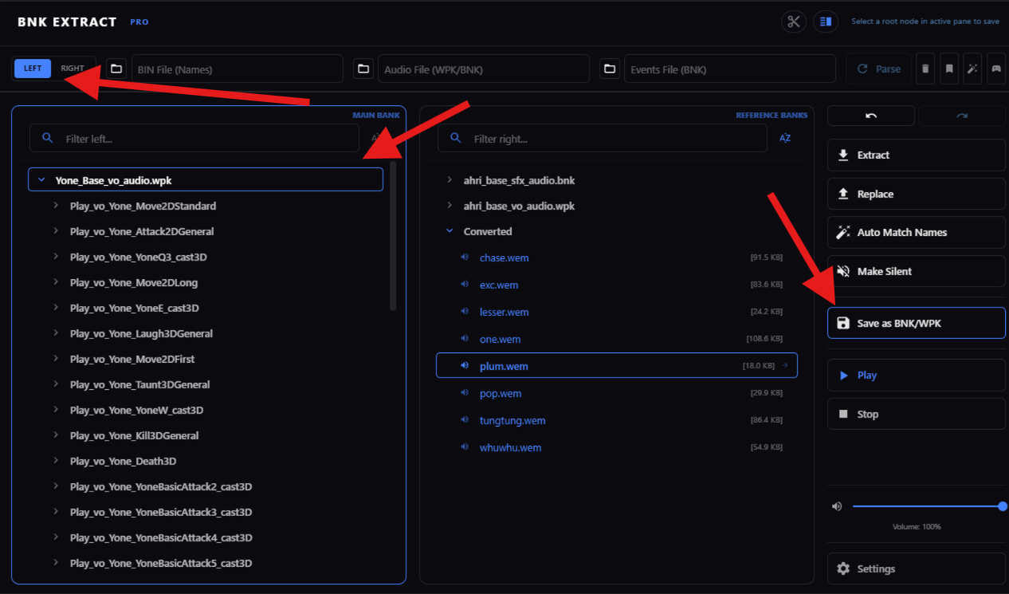Click speaker icon next to lesser.wem
Screen dimensions: 1009x594
coord(465,311)
